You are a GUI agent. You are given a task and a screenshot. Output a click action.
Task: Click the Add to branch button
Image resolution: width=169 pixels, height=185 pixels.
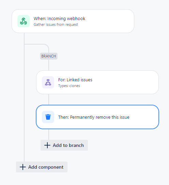tap(64, 145)
